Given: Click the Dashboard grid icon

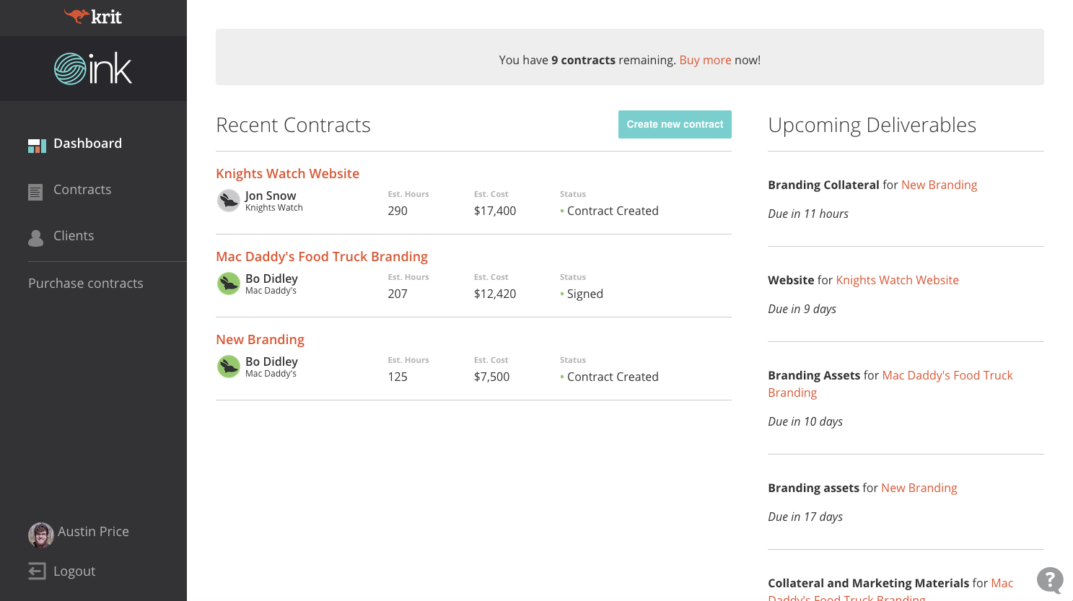Looking at the screenshot, I should 37,146.
